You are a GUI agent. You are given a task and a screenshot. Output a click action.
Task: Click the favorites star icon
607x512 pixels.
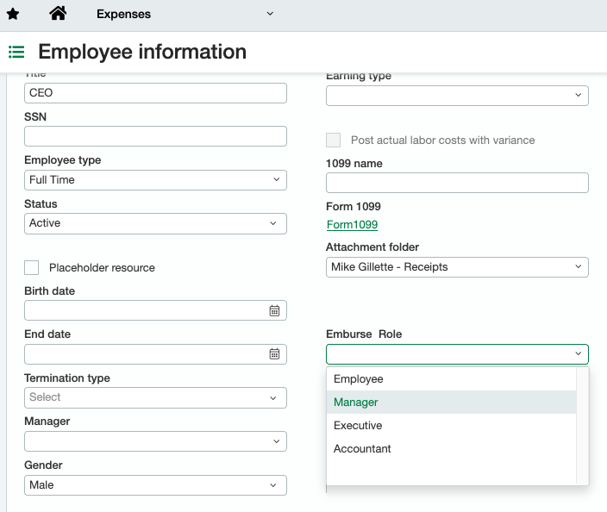(13, 15)
